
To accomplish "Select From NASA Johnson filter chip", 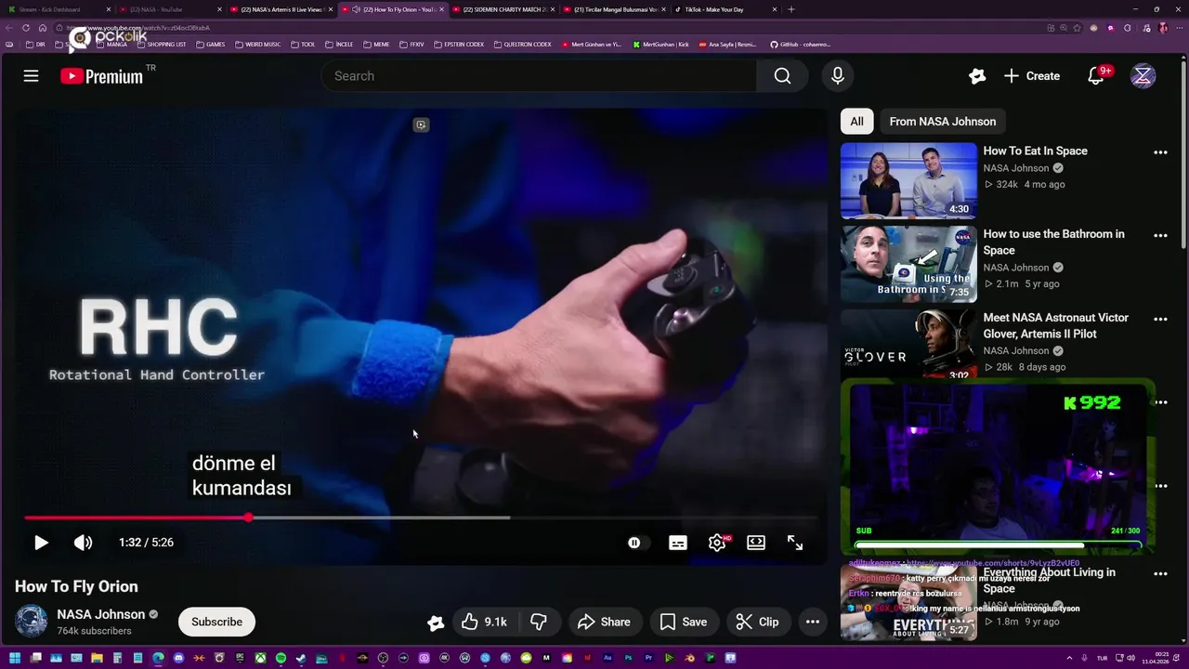I will (x=942, y=122).
